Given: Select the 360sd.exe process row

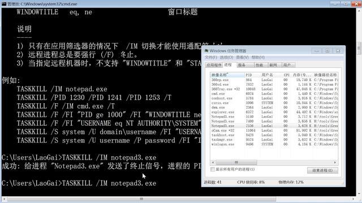Looking at the screenshot, I should pyautogui.click(x=274, y=85).
